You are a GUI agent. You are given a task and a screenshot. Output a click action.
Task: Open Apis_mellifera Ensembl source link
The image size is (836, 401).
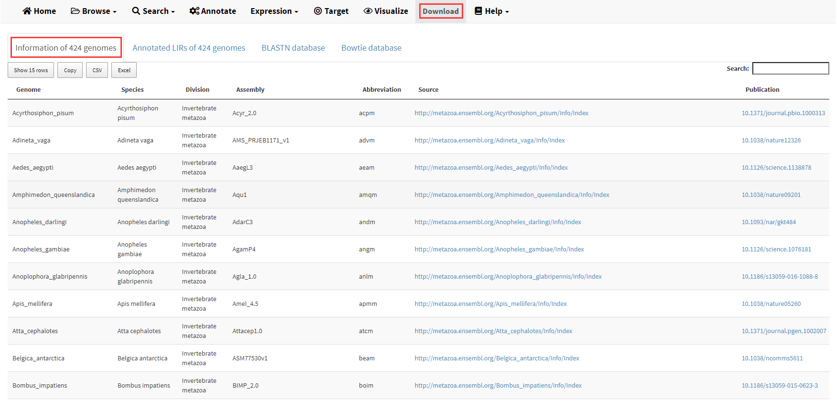pos(490,304)
